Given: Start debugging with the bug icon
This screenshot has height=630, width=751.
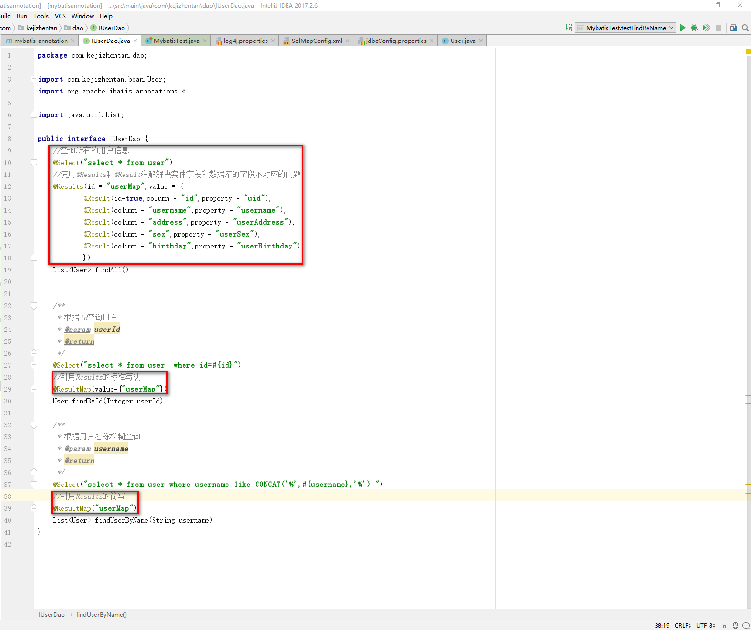Looking at the screenshot, I should click(x=695, y=28).
